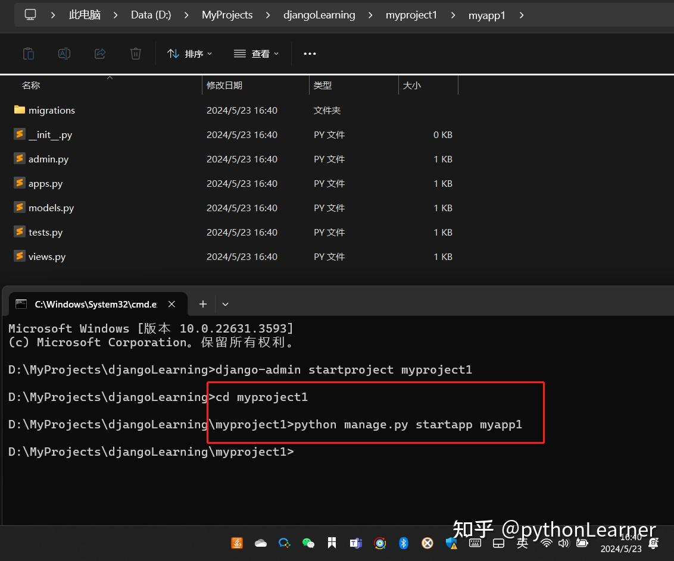Click the Delete trash icon in the toolbar

point(135,54)
